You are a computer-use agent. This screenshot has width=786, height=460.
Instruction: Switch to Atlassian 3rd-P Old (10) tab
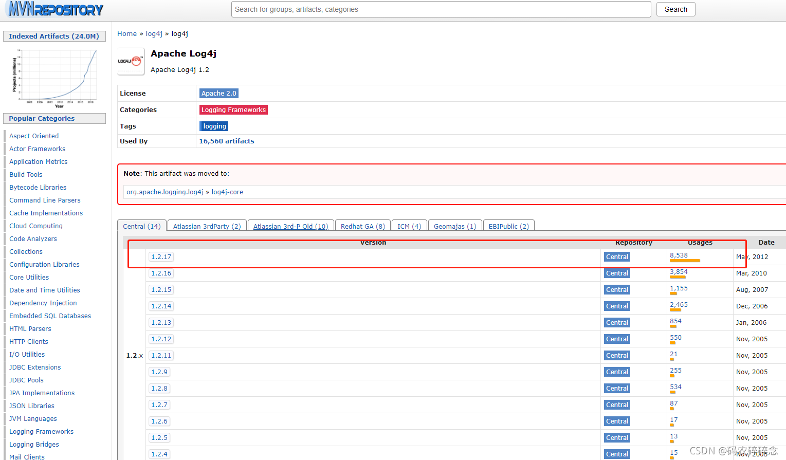290,226
